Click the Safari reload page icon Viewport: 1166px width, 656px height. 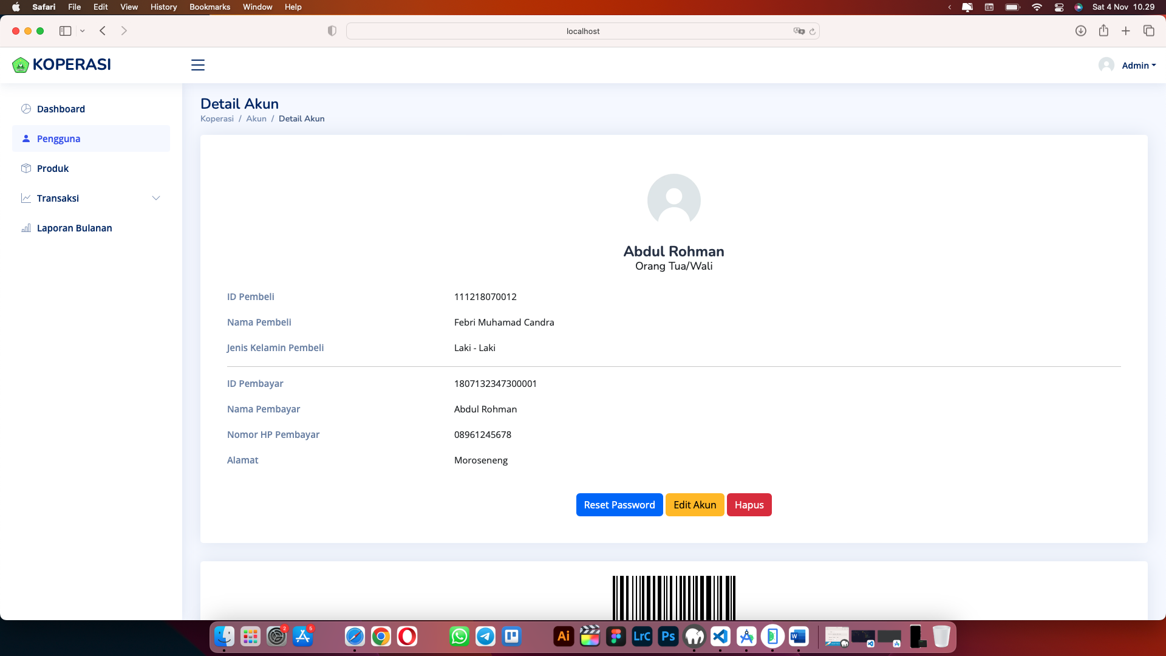tap(813, 32)
